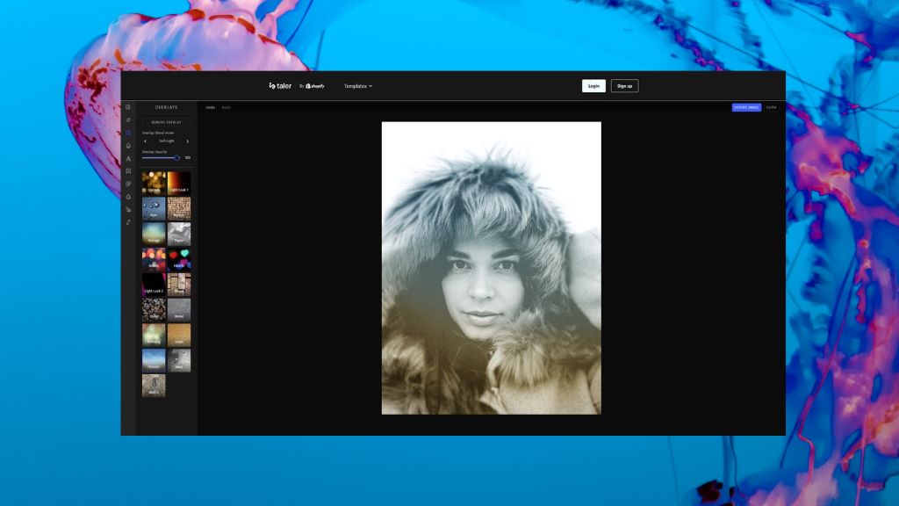Image resolution: width=899 pixels, height=506 pixels.
Task: Apply the last Wall 2 overlay thumbnail
Action: pos(154,386)
